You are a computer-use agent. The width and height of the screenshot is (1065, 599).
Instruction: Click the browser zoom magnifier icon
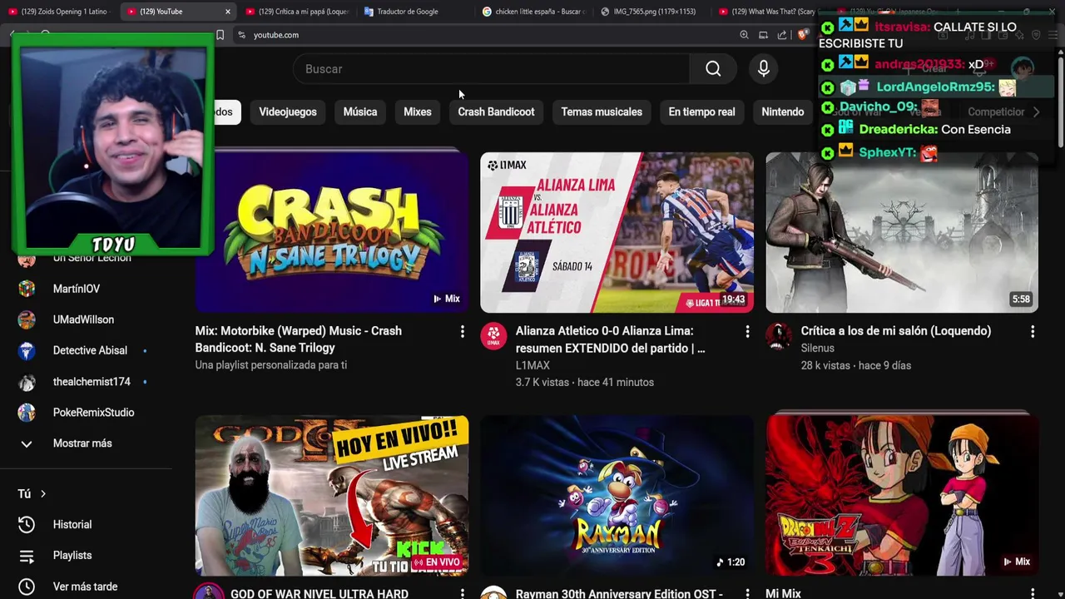[x=744, y=35]
